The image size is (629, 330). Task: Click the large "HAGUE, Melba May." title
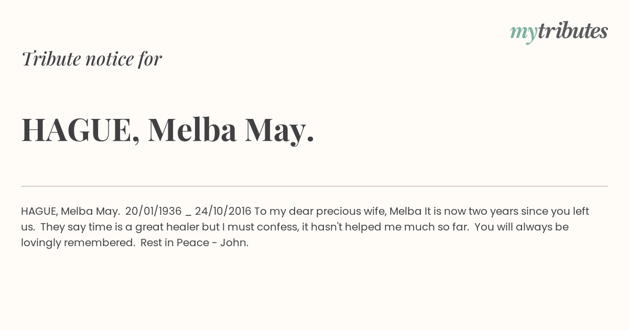click(168, 130)
